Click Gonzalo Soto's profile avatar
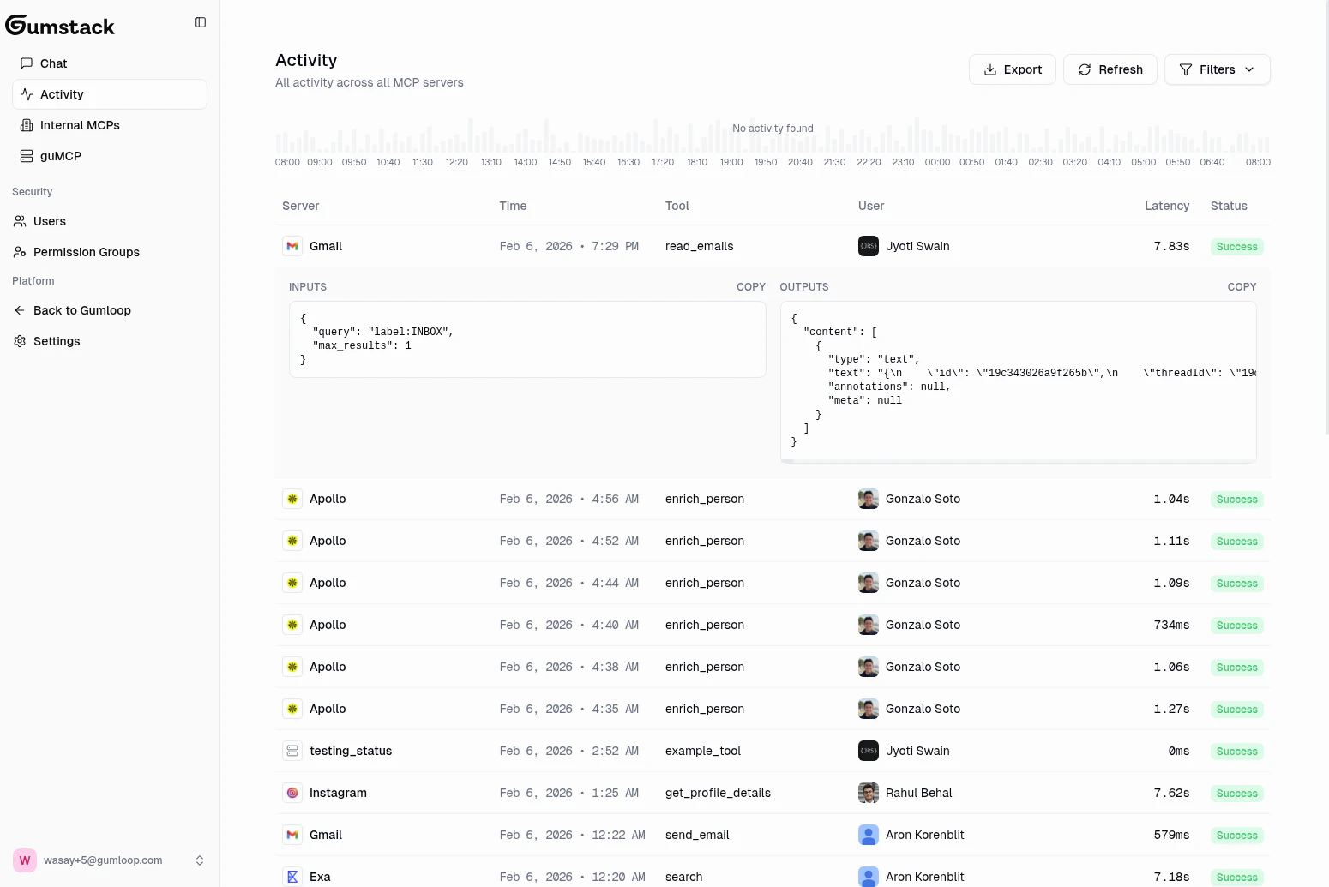Viewport: 1329px width, 887px height. click(868, 498)
